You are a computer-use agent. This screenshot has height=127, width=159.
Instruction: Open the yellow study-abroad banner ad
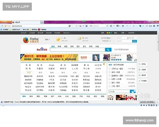(x=49, y=57)
